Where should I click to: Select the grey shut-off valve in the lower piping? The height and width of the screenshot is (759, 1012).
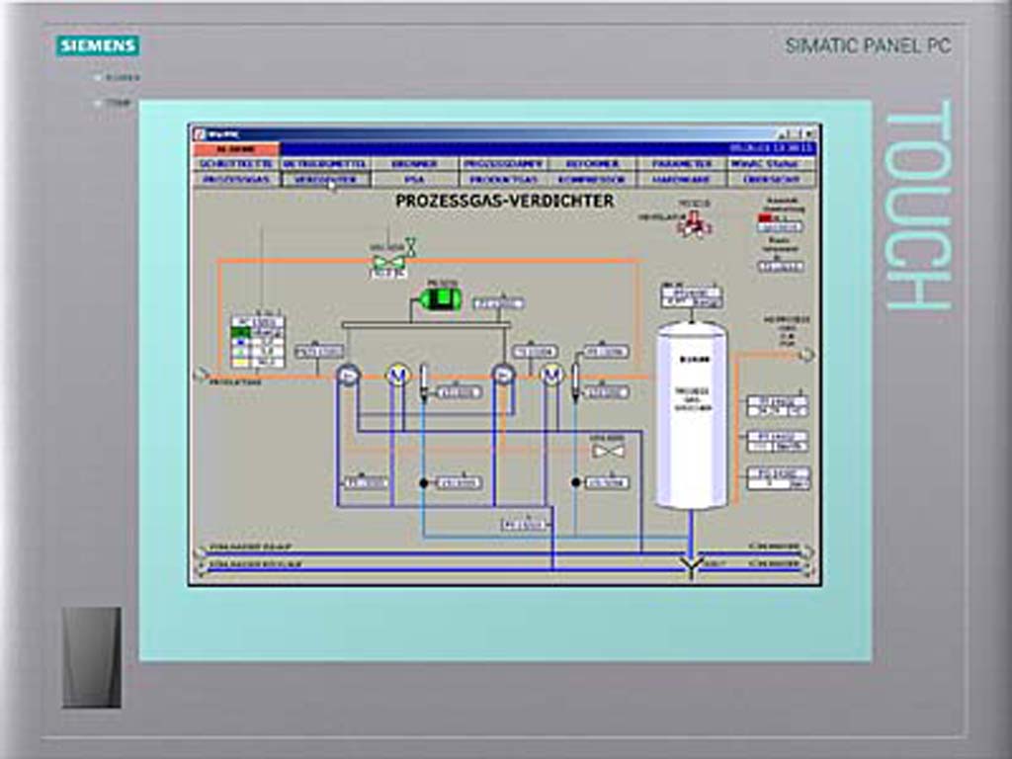tap(609, 451)
